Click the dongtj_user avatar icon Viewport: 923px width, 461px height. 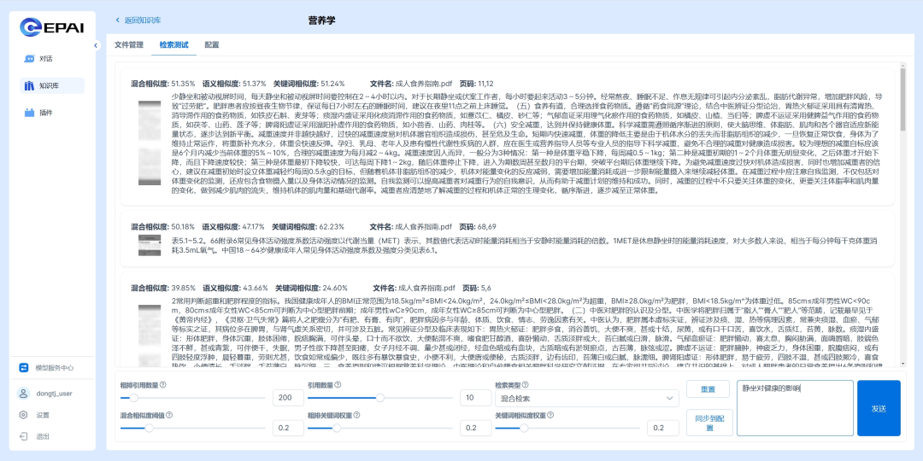pos(25,394)
